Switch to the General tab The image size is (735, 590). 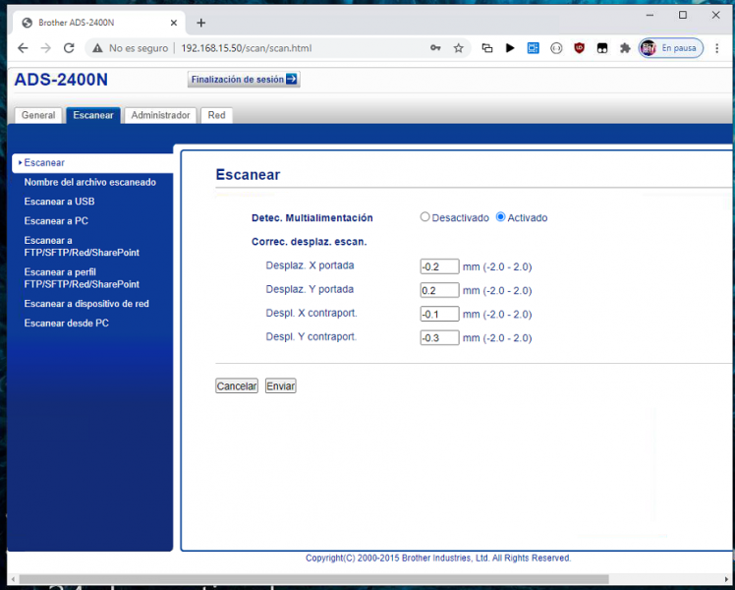coord(38,115)
